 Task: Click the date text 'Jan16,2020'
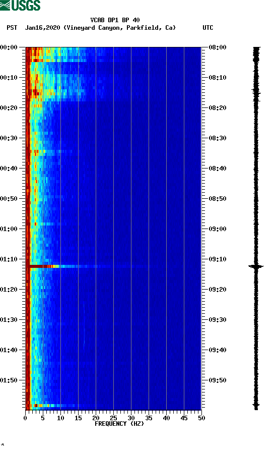click(x=42, y=28)
